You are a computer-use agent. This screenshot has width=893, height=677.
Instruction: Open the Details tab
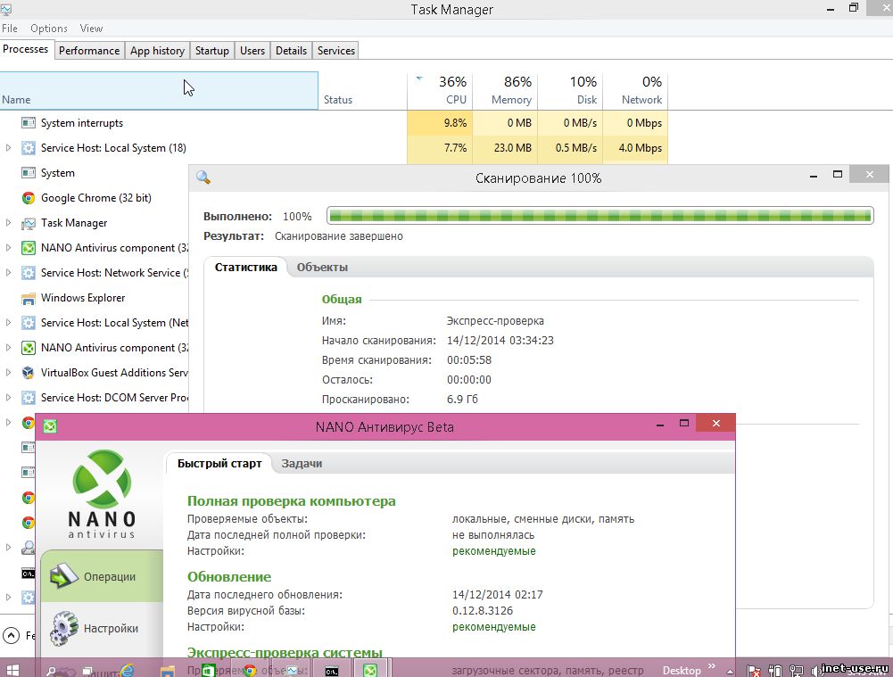(x=291, y=51)
